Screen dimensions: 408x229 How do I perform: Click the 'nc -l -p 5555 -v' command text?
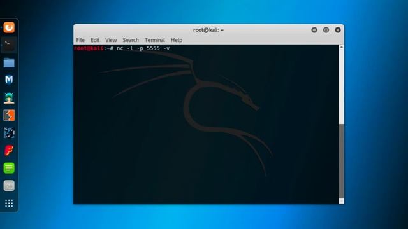pos(143,48)
